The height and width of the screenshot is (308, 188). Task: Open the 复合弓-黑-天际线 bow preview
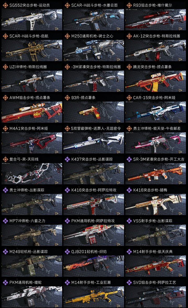(x=32, y=174)
